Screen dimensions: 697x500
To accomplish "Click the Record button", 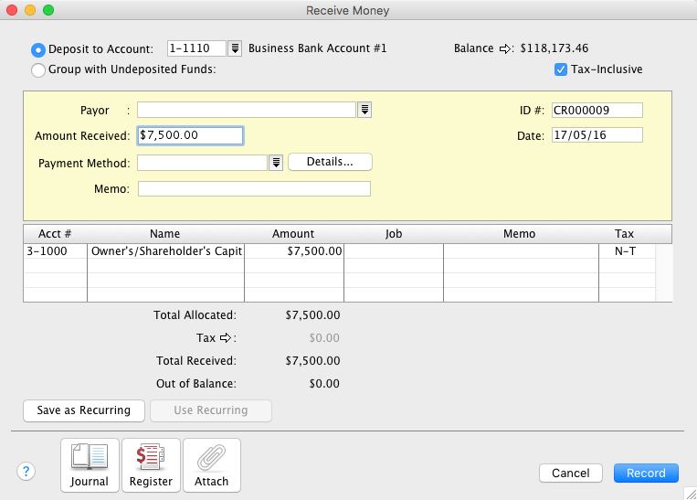I will 646,473.
